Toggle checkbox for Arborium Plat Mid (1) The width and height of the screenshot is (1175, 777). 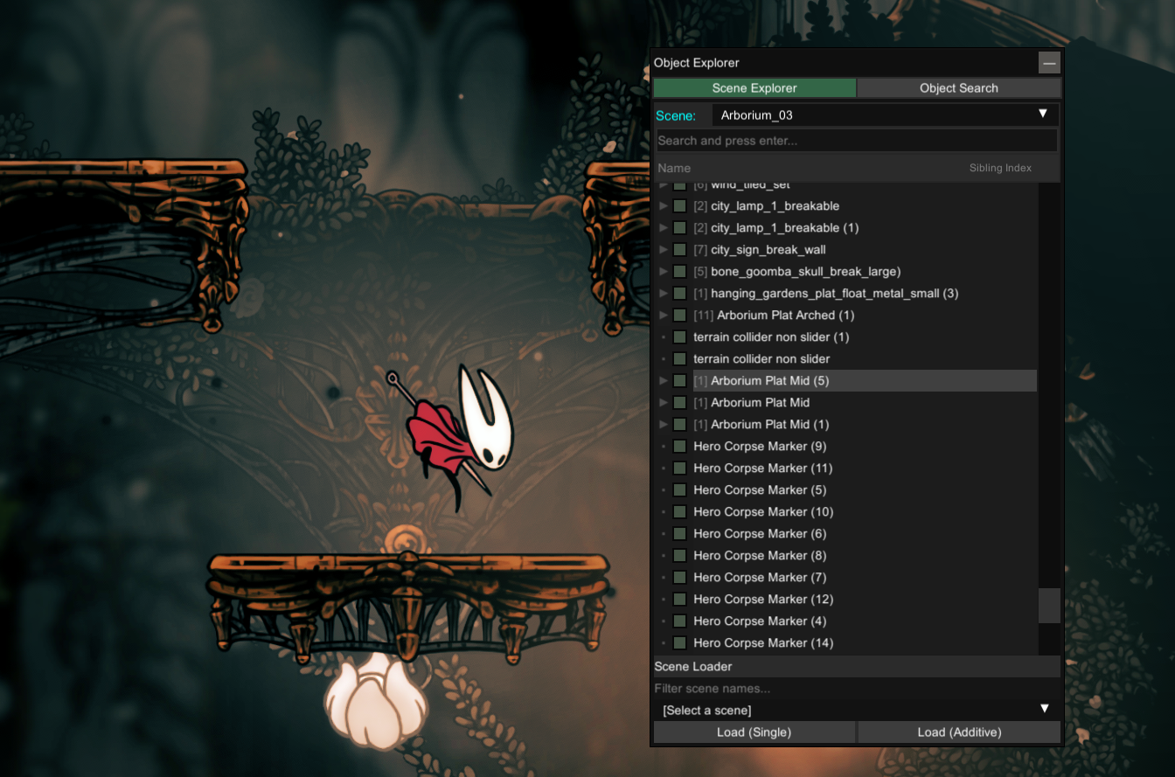point(679,425)
